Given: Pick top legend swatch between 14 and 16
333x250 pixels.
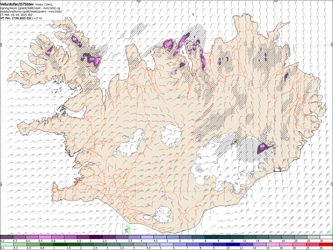Looking at the screenshot, I should 262,237.
